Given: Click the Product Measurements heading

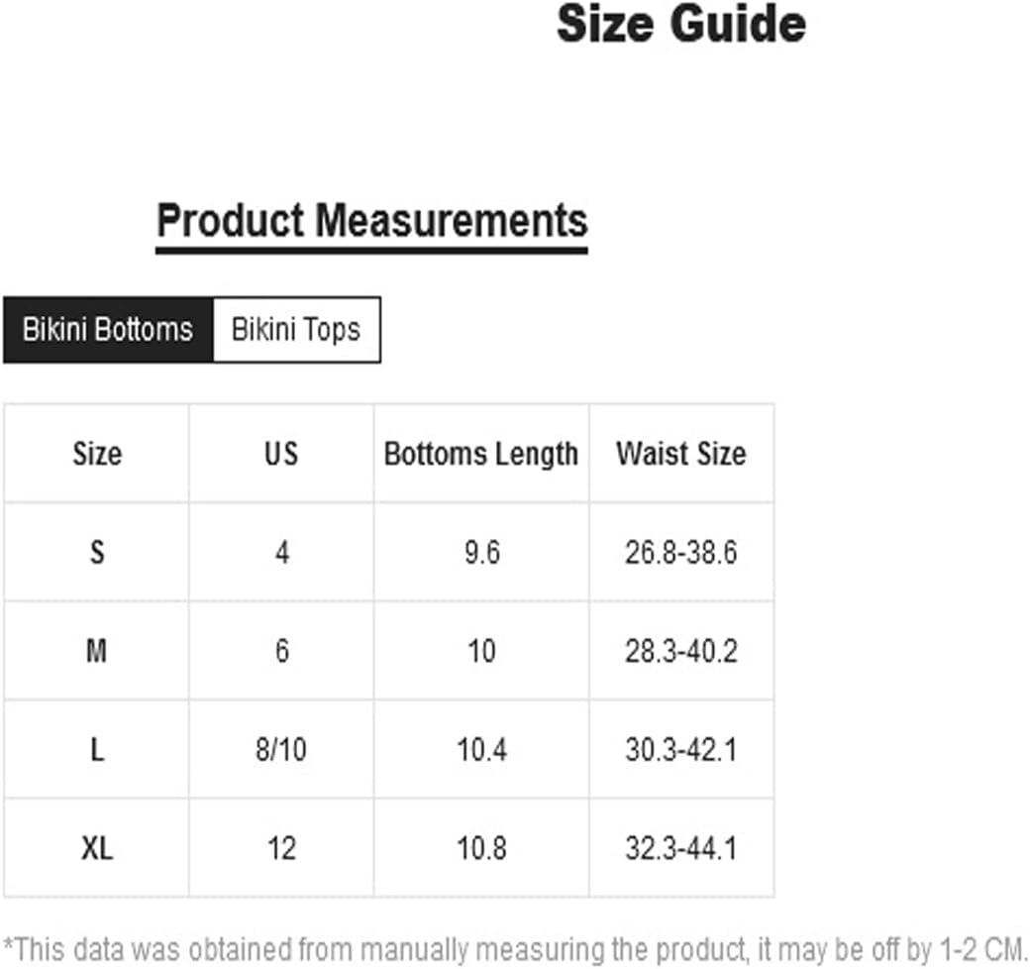Looking at the screenshot, I should coord(371,221).
